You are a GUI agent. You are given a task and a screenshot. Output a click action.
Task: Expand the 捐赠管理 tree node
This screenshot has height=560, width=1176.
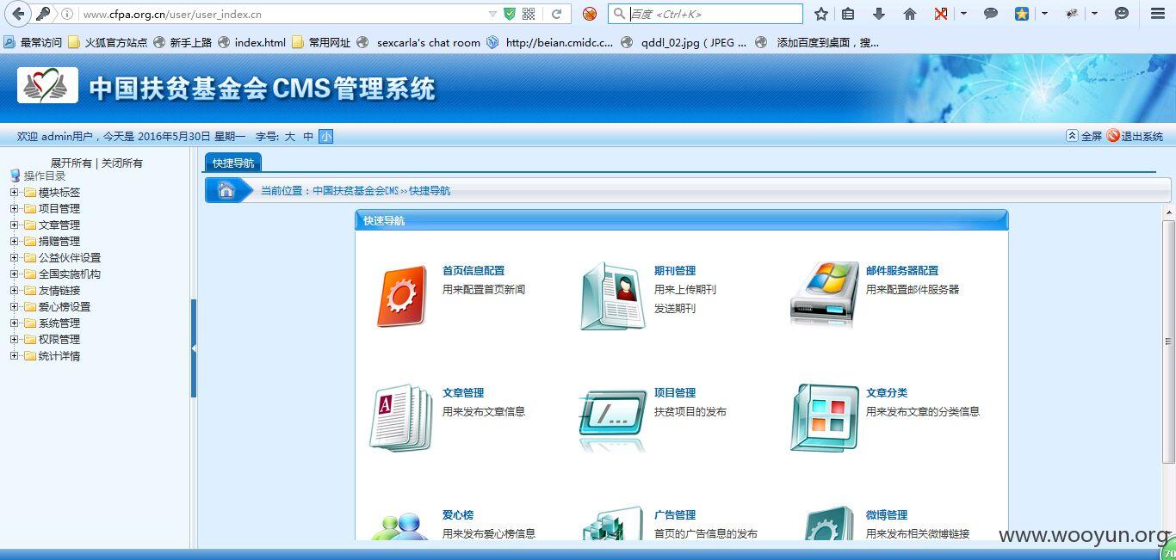[15, 242]
